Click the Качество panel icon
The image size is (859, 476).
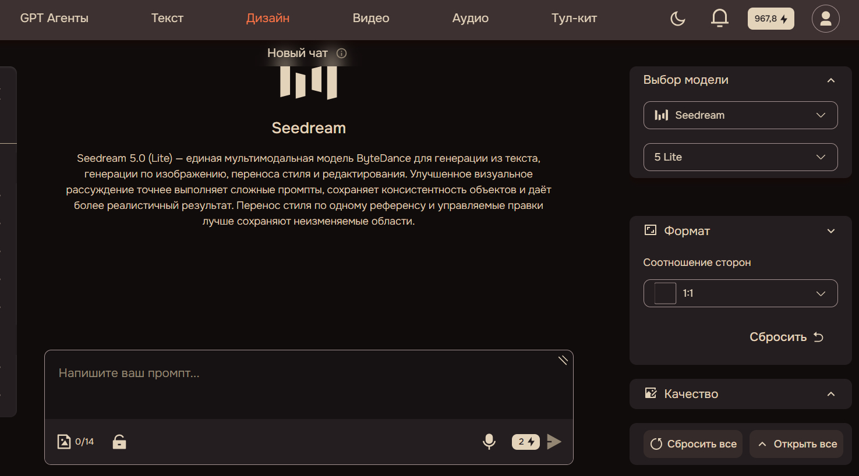[x=651, y=393]
